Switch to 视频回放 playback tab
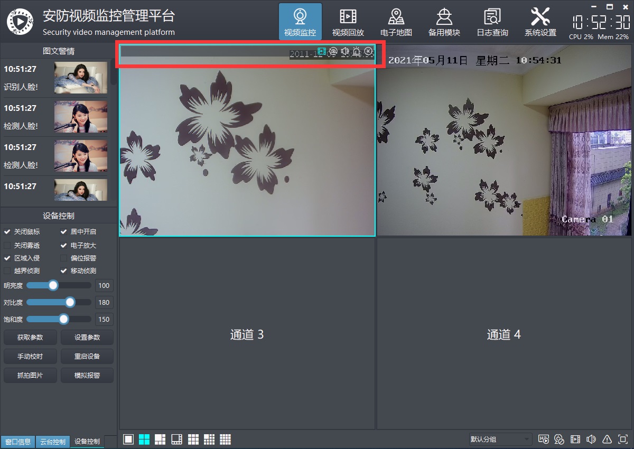This screenshot has height=449, width=634. [348, 22]
